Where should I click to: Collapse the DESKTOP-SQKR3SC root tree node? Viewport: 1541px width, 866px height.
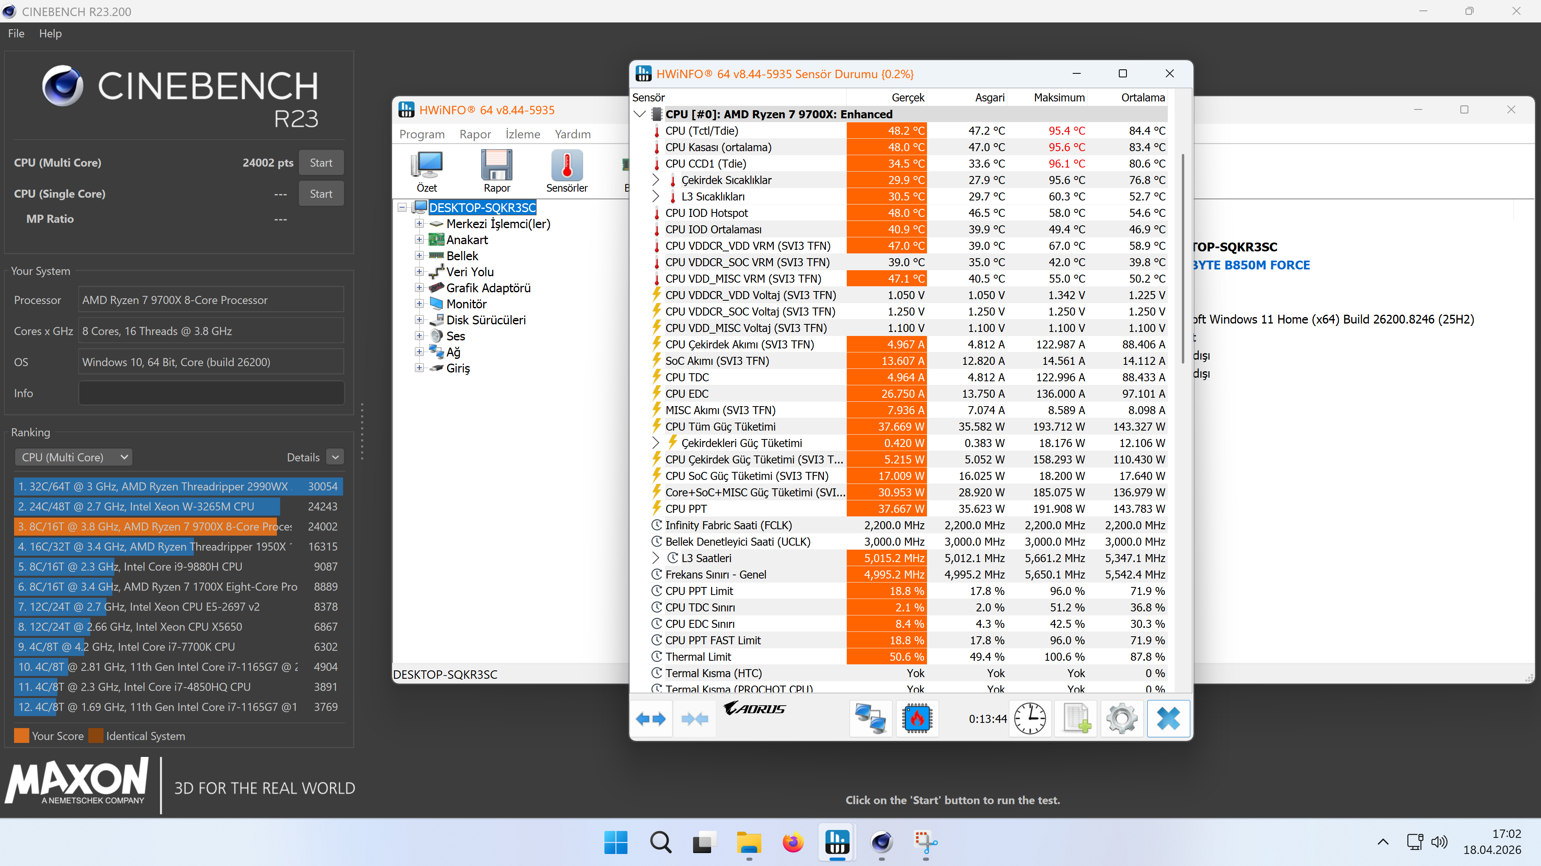pyautogui.click(x=403, y=207)
